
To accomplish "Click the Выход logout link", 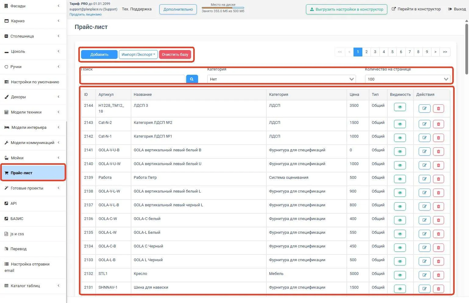I will [x=457, y=9].
